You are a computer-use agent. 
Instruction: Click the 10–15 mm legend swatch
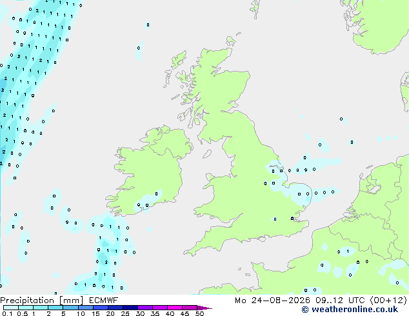(85, 308)
